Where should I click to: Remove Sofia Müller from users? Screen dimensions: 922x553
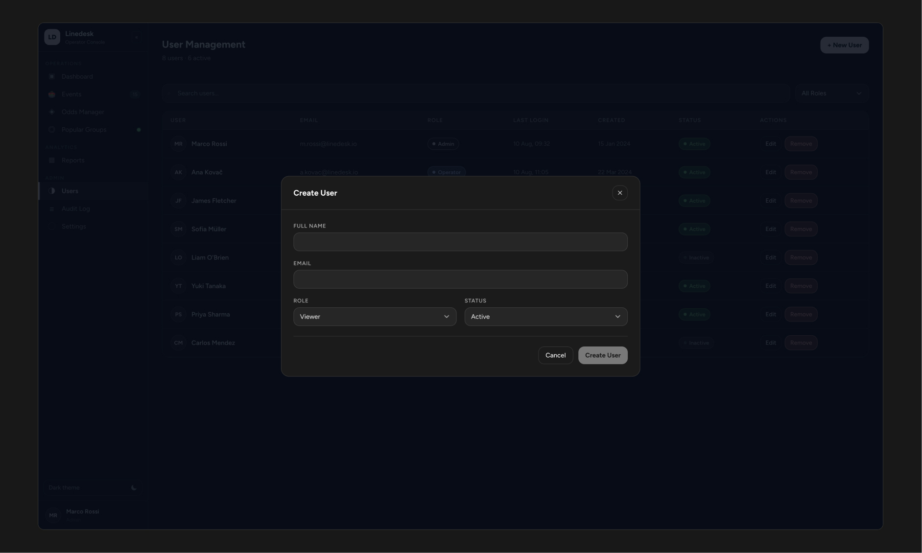coord(801,229)
